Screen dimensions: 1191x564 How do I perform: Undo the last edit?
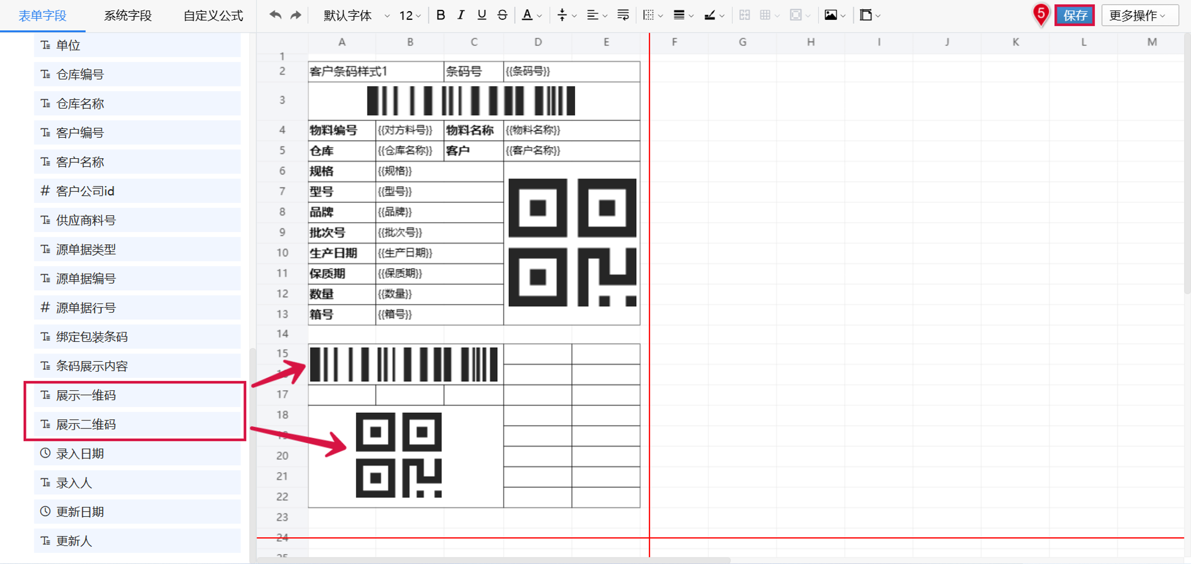[275, 15]
